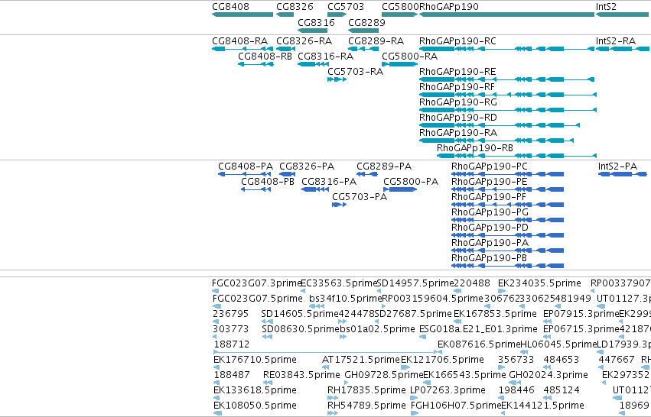This screenshot has height=417, width=651.
Task: Click transcript RhoGAPp190-RB
Action: 516,156
